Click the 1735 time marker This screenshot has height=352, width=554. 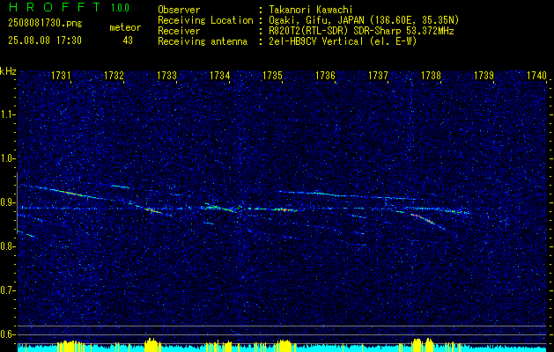coord(273,75)
